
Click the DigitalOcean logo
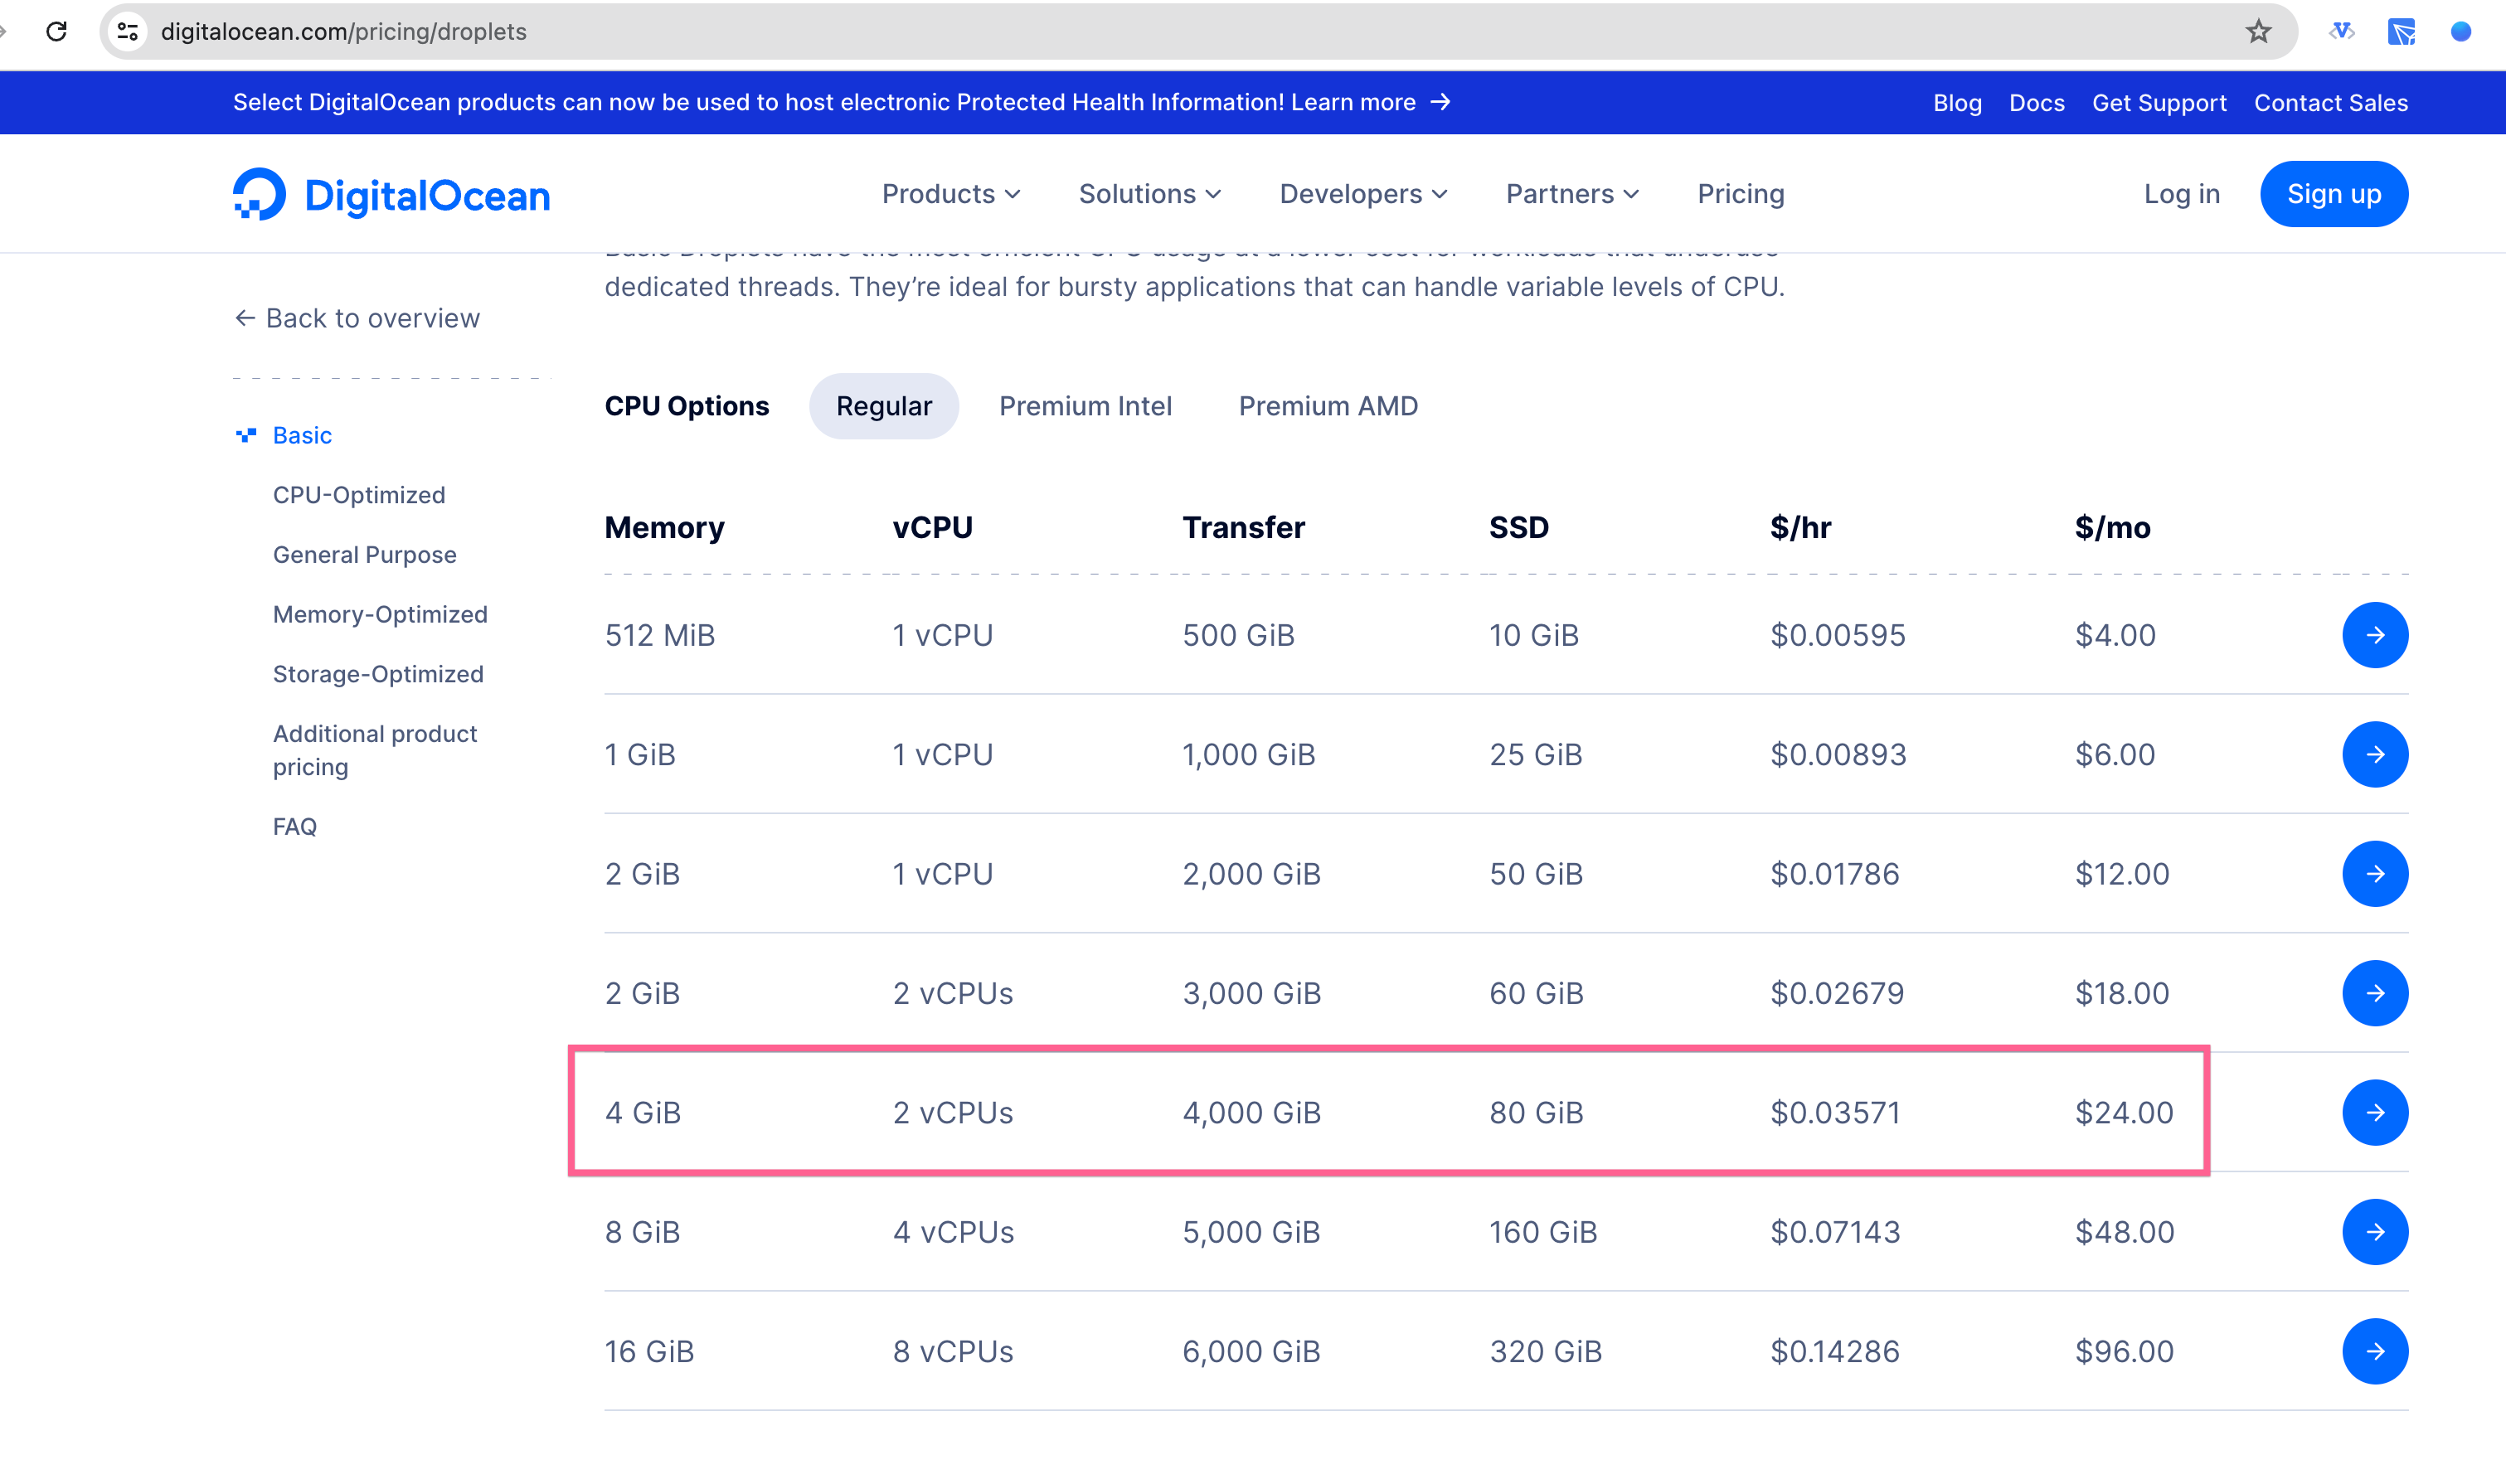(391, 194)
